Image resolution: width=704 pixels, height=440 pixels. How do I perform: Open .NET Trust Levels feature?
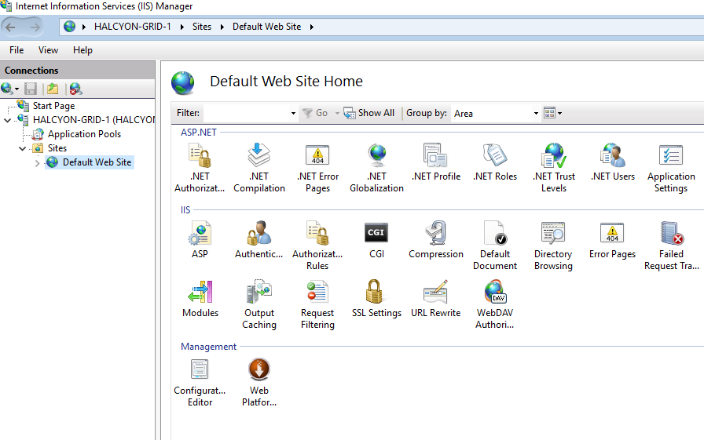click(x=554, y=167)
